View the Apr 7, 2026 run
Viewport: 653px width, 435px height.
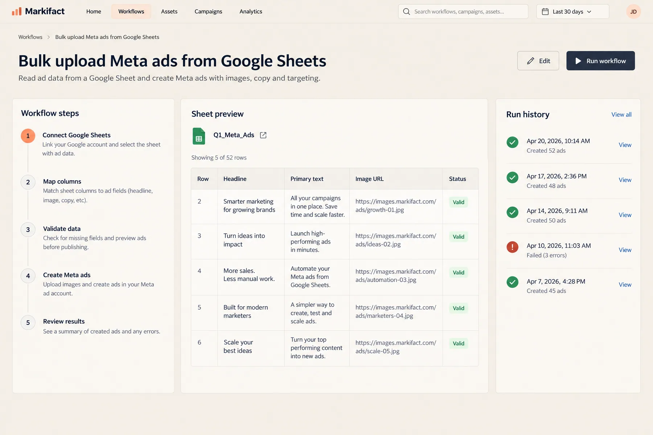point(625,285)
